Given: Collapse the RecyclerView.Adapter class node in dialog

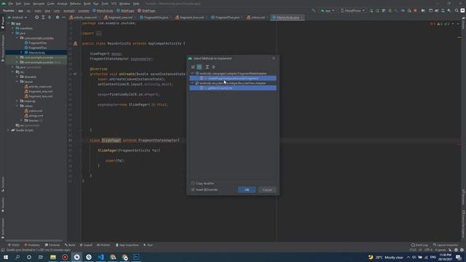Looking at the screenshot, I should pos(192,83).
